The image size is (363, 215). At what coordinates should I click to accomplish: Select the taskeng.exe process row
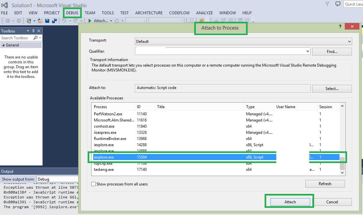[x=216, y=170]
